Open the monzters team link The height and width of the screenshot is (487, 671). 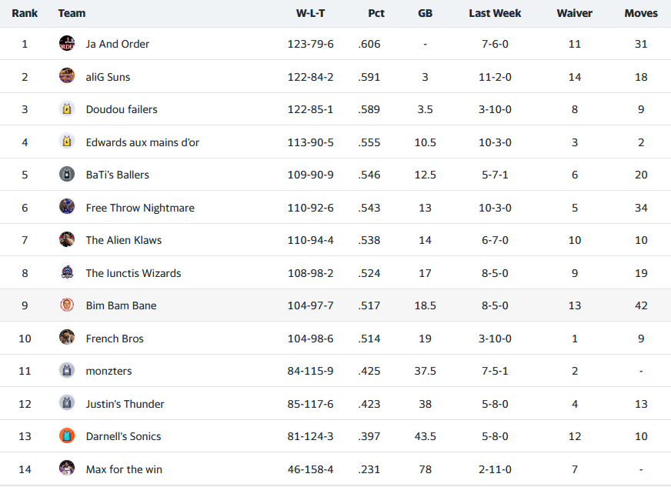[x=108, y=371]
